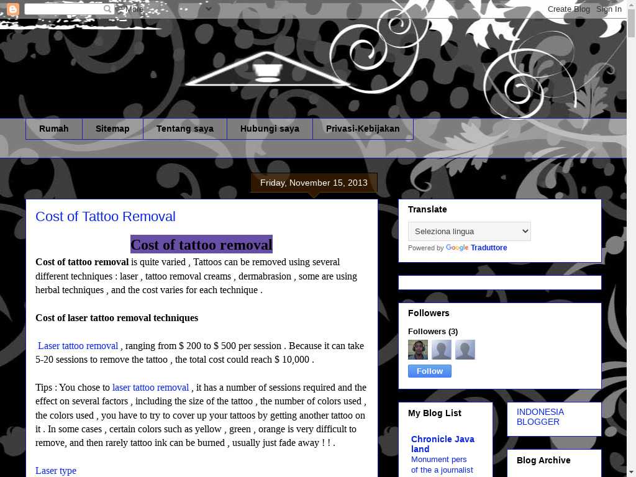Open the Cost of Tattoo Removal post title
636x477 pixels.
[106, 217]
